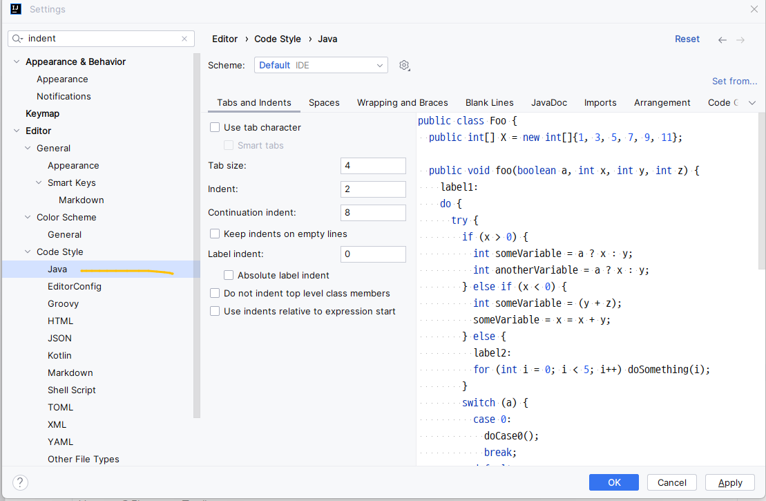Check Absolute label indent
This screenshot has width=766, height=501.
pyautogui.click(x=228, y=275)
